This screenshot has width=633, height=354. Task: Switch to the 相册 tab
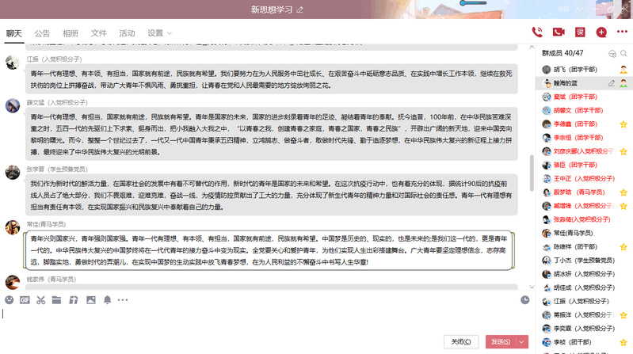(71, 33)
